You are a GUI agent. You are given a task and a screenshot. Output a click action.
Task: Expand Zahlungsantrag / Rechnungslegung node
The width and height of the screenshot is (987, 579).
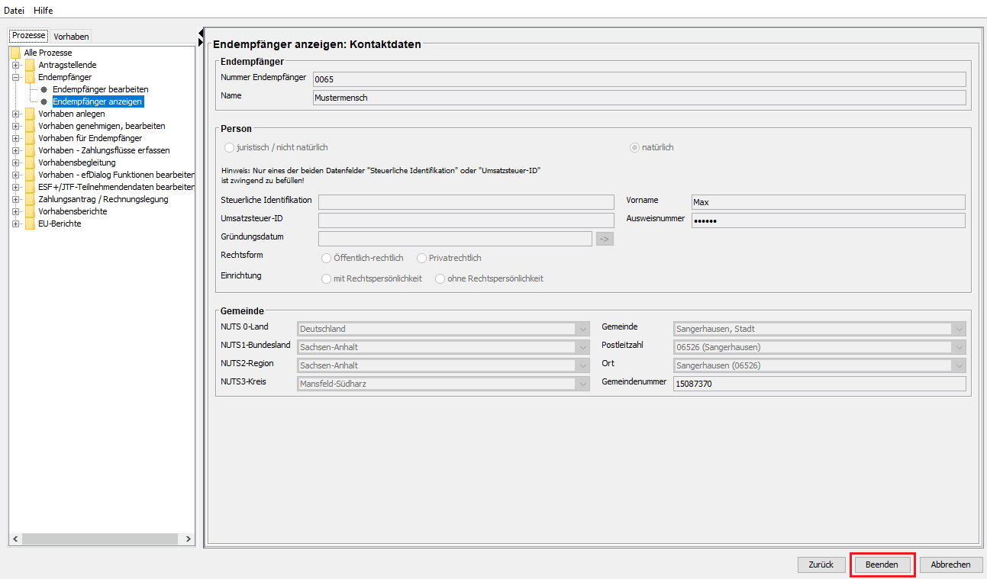(x=15, y=199)
